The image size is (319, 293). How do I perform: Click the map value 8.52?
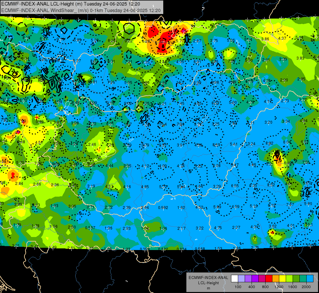pos(271,185)
